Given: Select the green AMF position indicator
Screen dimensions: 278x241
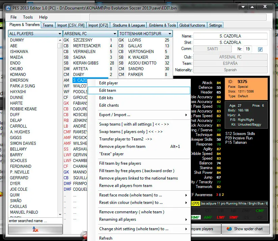Looking at the screenshot, I should 208,217.
